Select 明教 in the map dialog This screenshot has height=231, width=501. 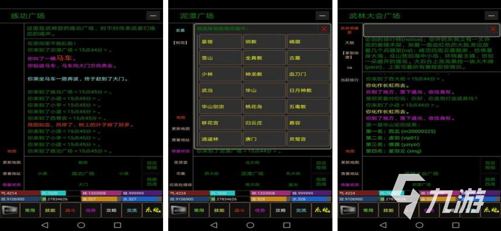click(264, 42)
